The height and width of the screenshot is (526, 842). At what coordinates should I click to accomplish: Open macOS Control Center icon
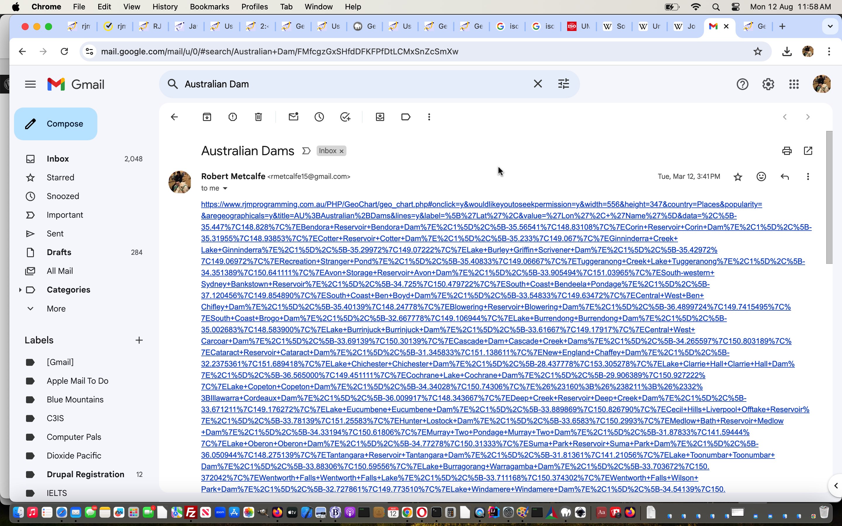736,7
